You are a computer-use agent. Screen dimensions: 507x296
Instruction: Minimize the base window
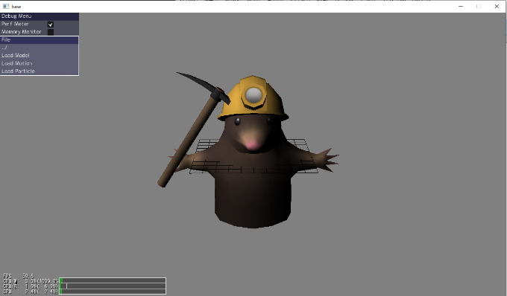coord(461,6)
